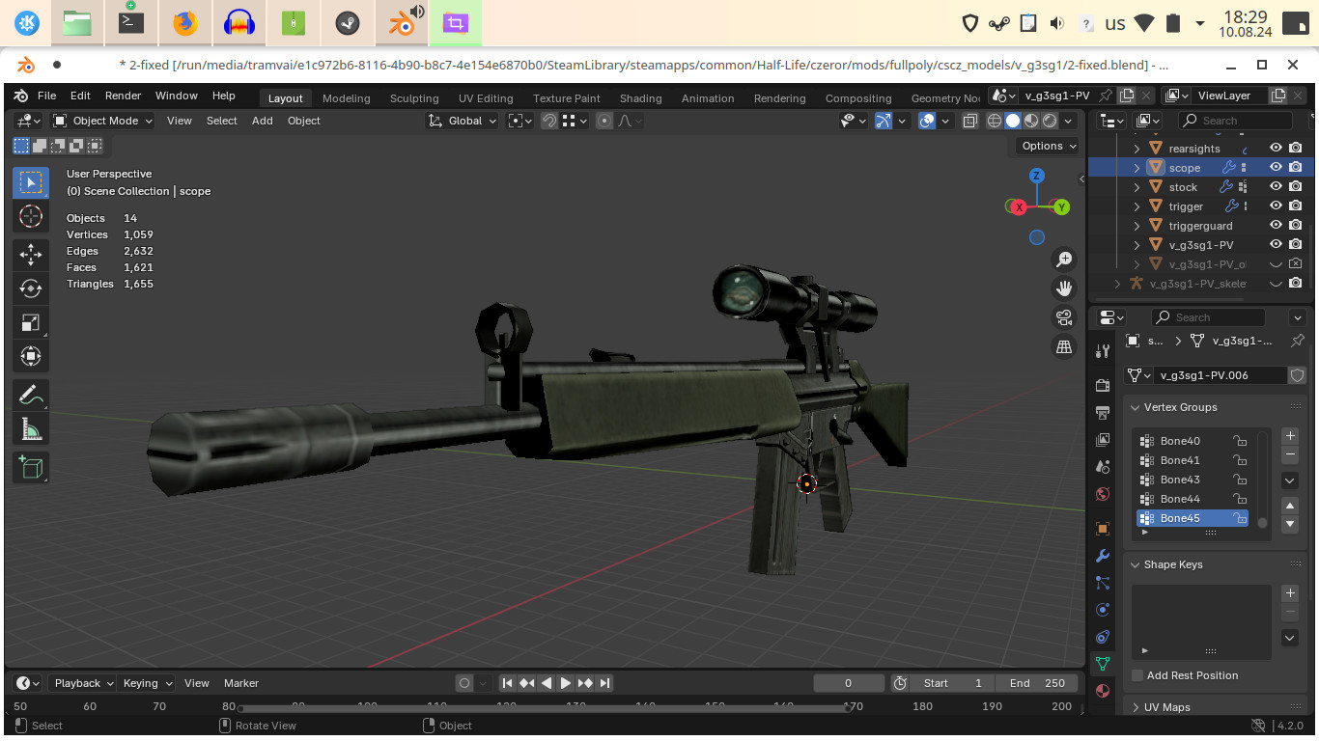
Task: Click the blue Z axis gizmo ball
Action: [1037, 176]
